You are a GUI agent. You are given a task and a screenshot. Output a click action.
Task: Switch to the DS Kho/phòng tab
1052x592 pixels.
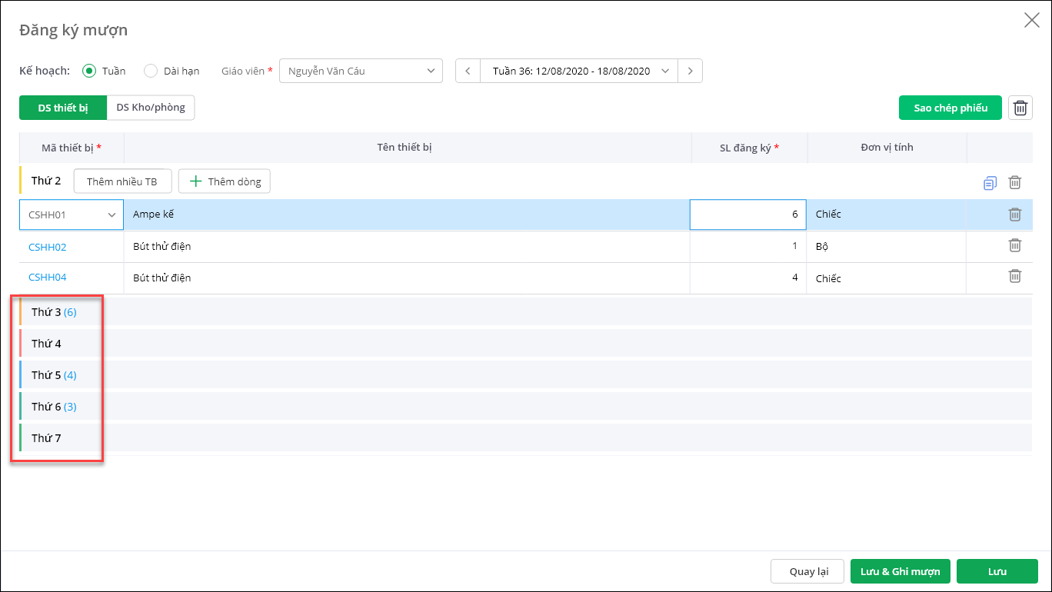151,108
